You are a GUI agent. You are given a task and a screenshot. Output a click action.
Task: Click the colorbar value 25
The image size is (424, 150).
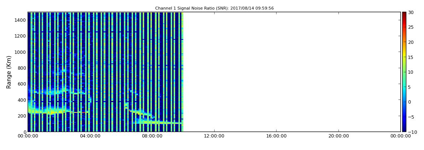[411, 27]
